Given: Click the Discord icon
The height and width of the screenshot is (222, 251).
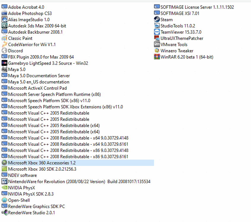Looking at the screenshot, I should click(4, 51).
